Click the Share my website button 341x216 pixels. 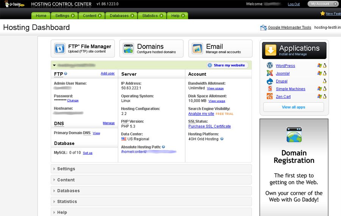227,65
